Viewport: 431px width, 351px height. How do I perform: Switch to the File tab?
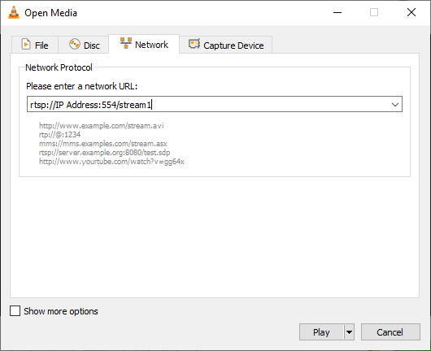point(35,45)
